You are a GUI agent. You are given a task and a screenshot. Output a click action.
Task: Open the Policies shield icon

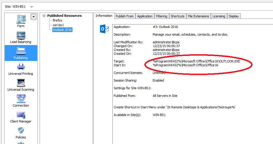click(x=21, y=130)
